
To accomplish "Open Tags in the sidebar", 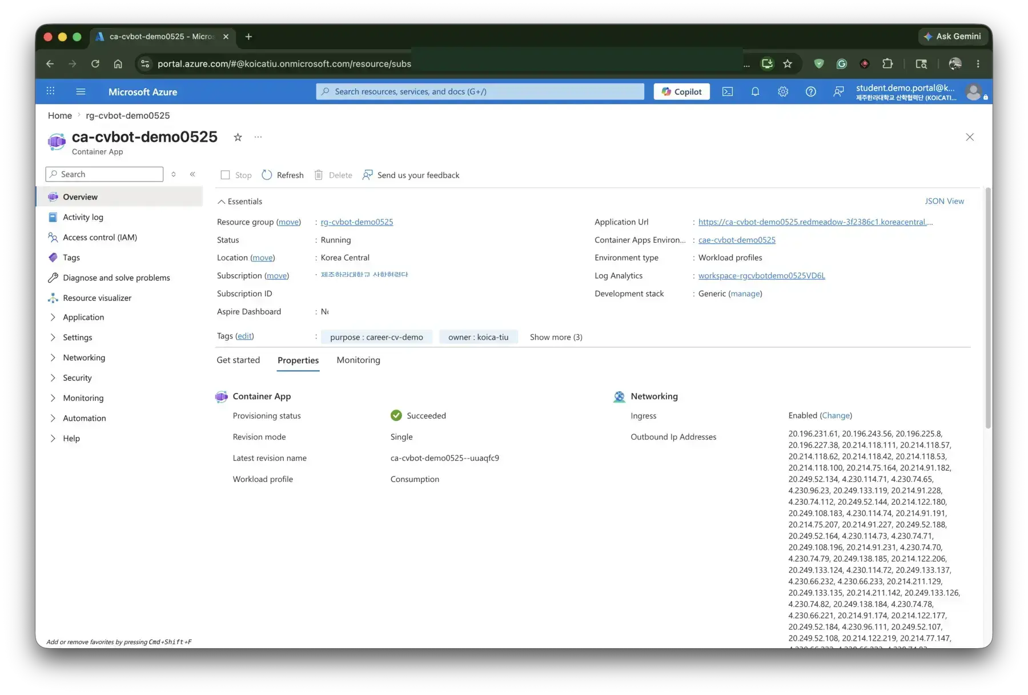I will click(x=71, y=258).
